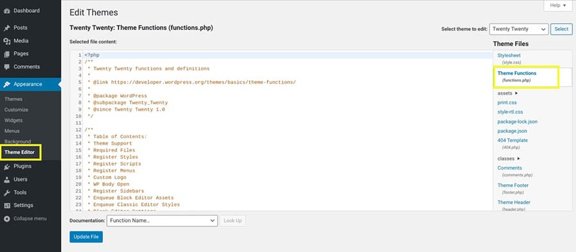This screenshot has width=576, height=252.
Task: Open the Settings menu label
Action: pyautogui.click(x=24, y=205)
